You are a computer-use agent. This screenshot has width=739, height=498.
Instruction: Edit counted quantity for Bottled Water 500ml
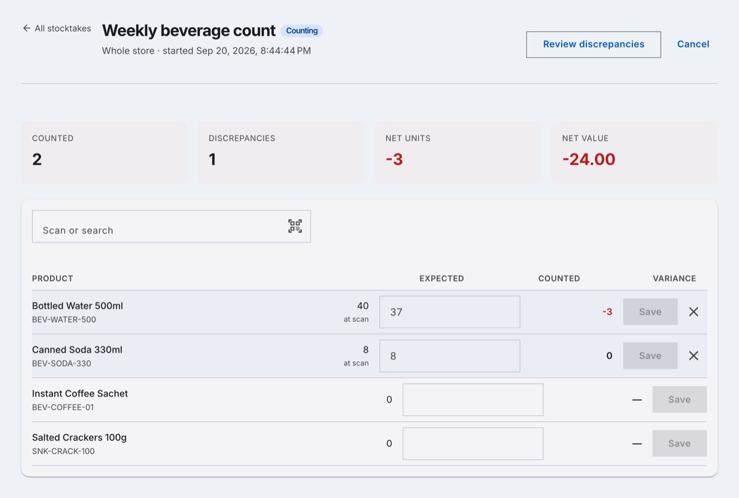point(450,312)
